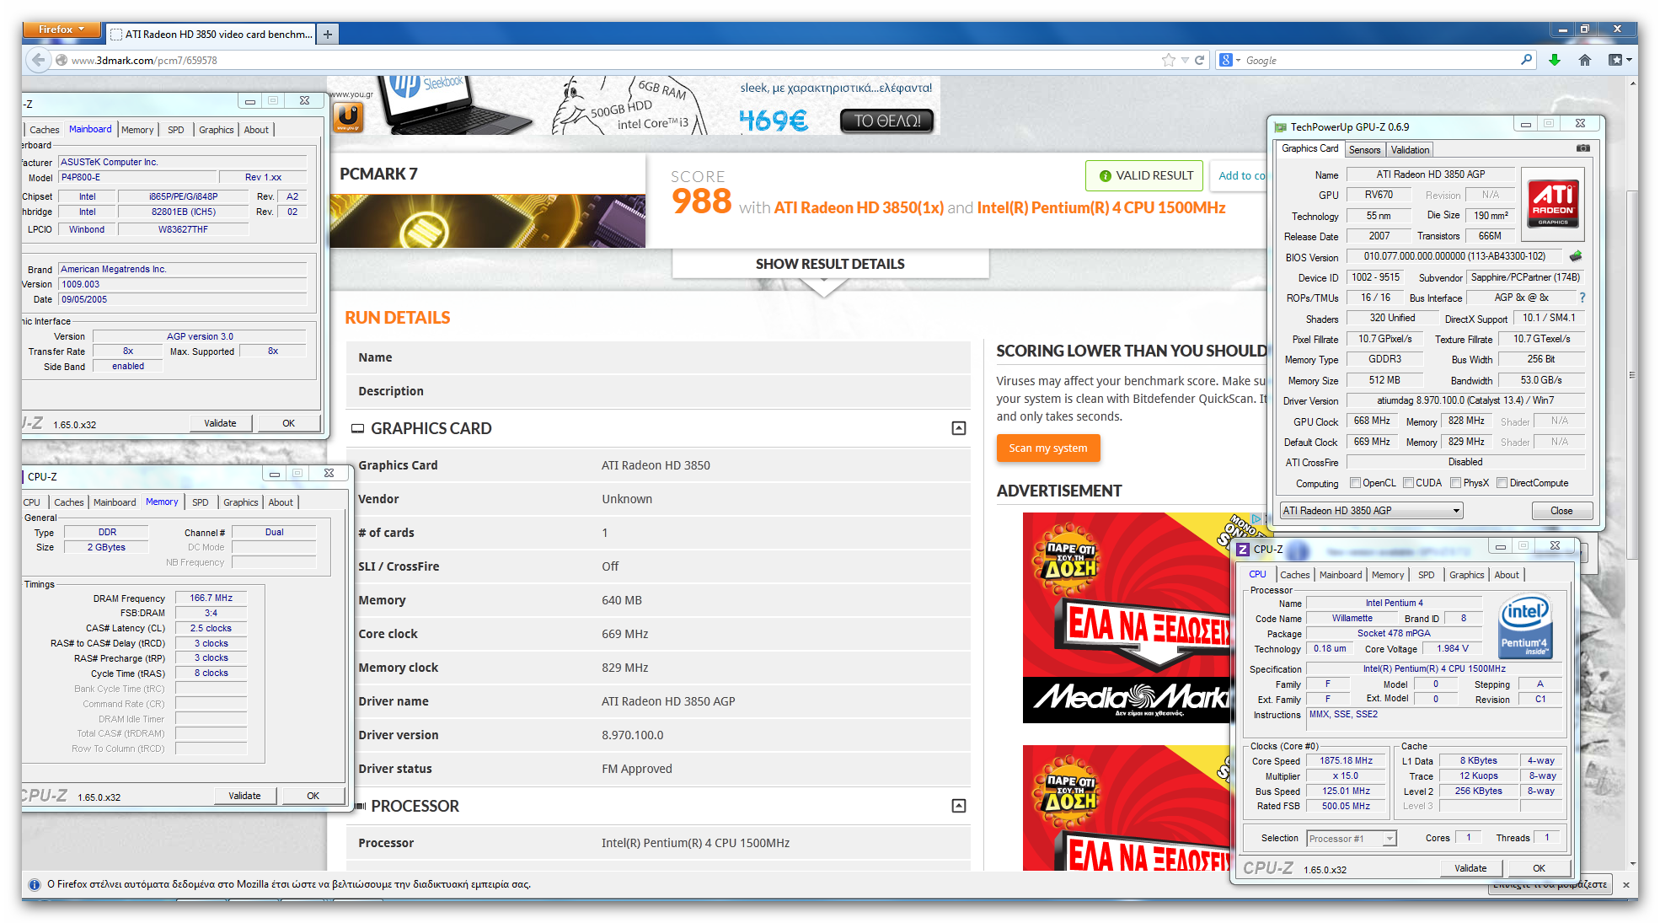Collapse the Processor section toggle

pos(959,806)
